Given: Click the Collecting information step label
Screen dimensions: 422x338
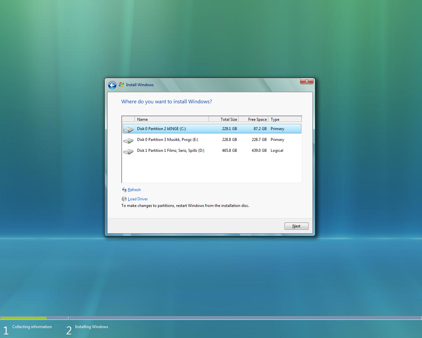Looking at the screenshot, I should [x=32, y=327].
